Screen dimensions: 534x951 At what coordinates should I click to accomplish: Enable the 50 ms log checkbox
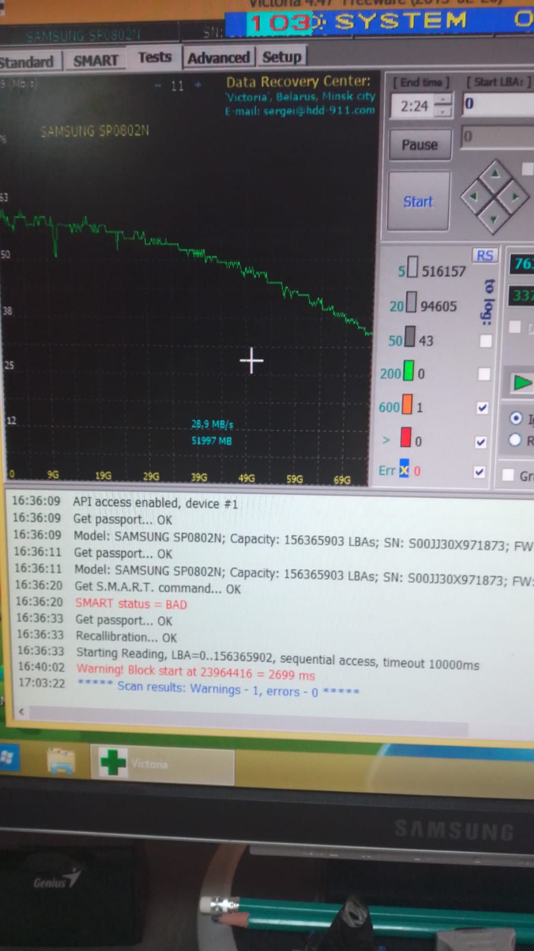click(485, 341)
